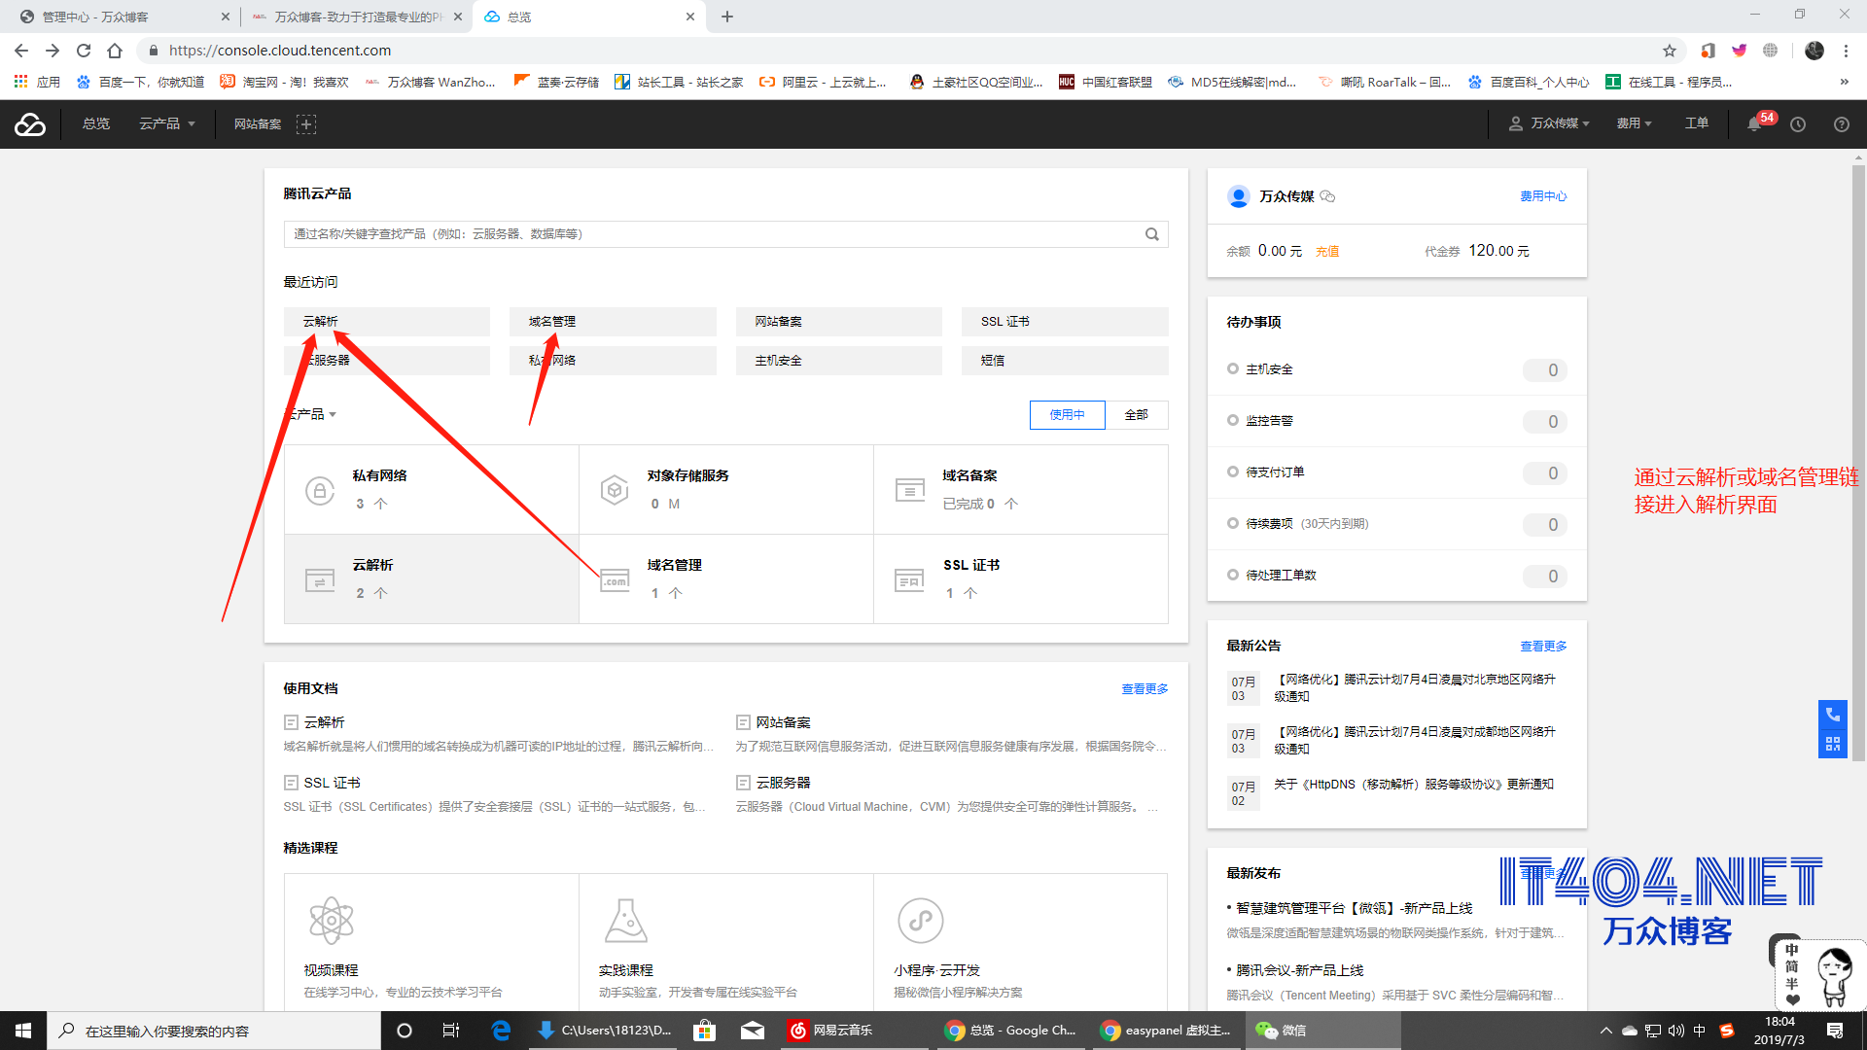Open the 实践课程 flask icon
This screenshot has height=1050, width=1867.
[626, 920]
